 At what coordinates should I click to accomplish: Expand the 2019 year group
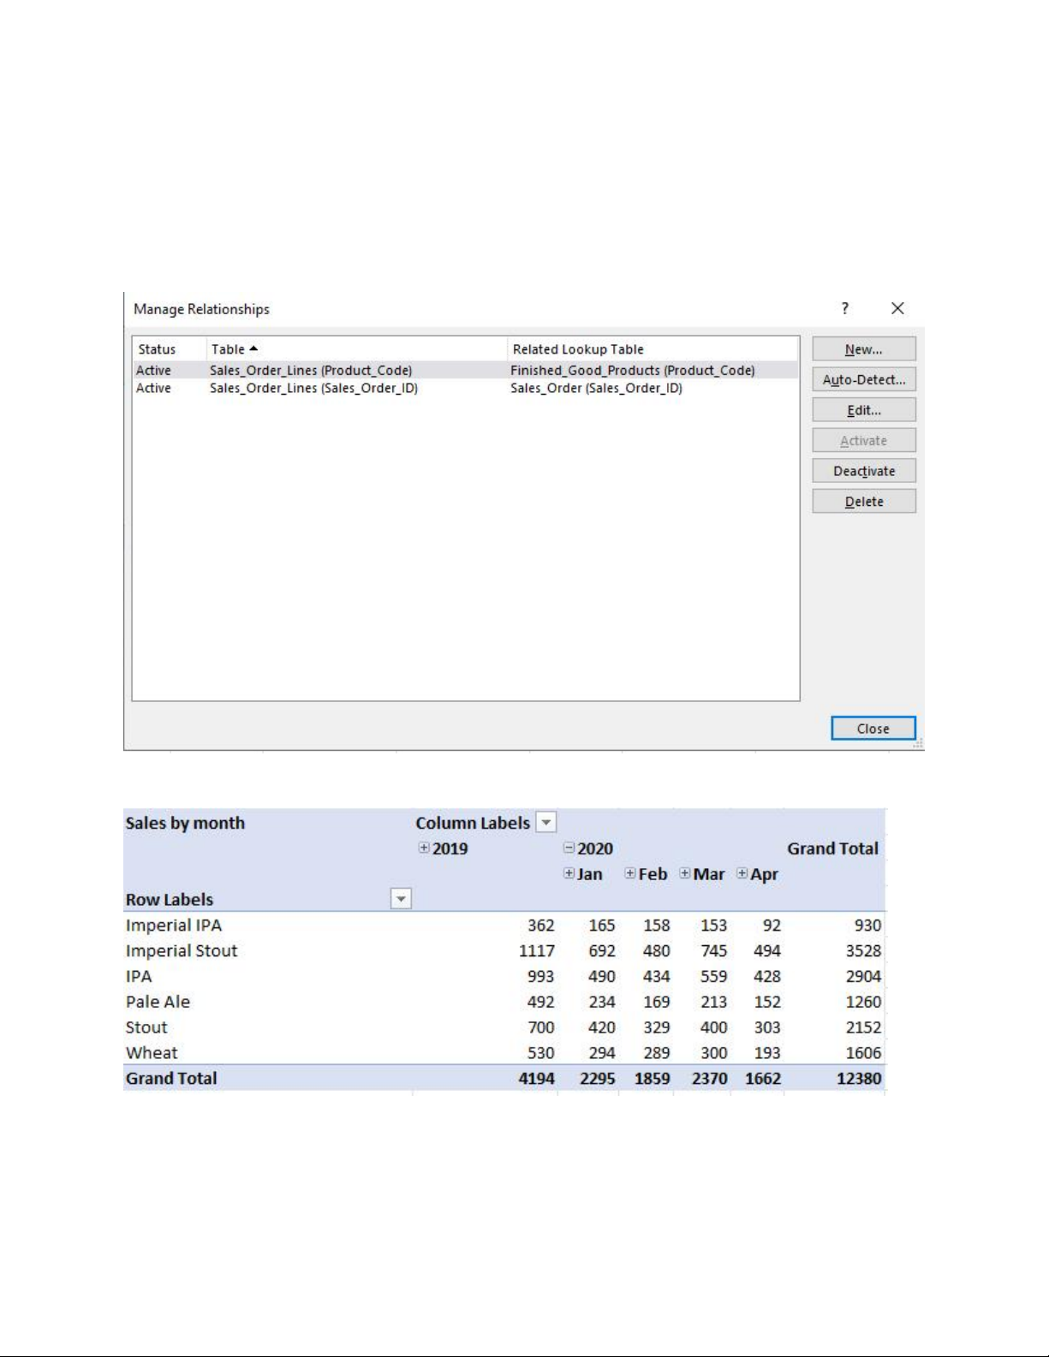(424, 848)
